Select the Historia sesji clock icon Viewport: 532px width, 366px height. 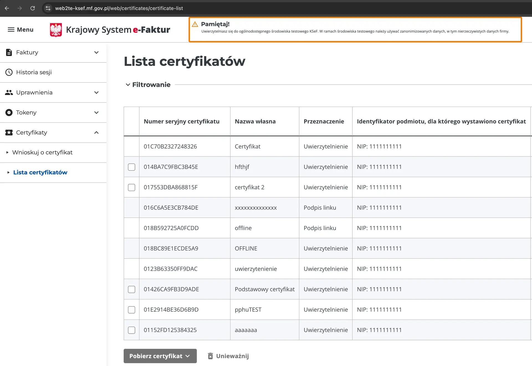9,72
